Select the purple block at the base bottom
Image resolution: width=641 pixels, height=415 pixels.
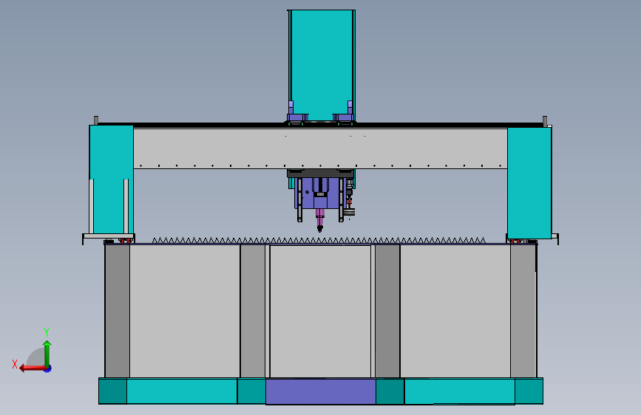(321, 391)
